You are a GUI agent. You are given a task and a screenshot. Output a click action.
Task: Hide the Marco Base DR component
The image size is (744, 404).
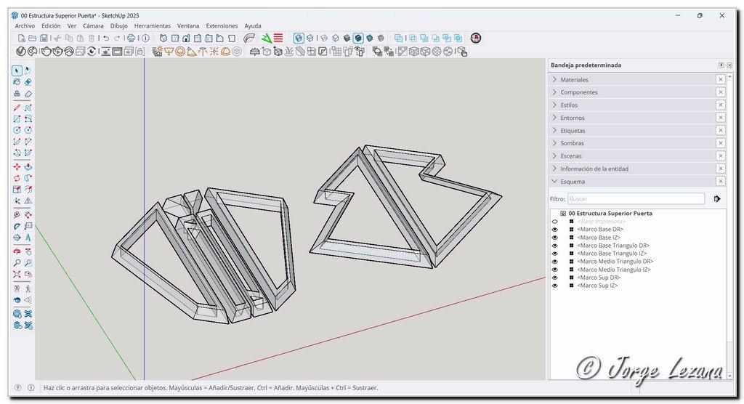(554, 229)
